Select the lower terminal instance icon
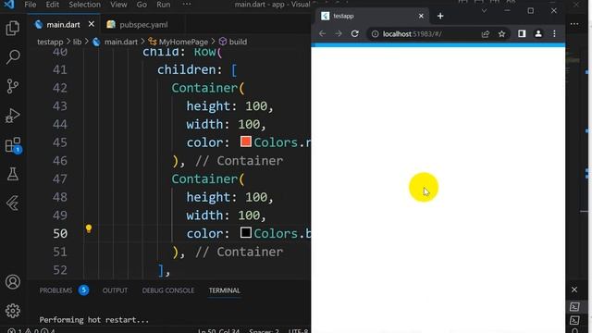The width and height of the screenshot is (592, 333). click(x=574, y=320)
